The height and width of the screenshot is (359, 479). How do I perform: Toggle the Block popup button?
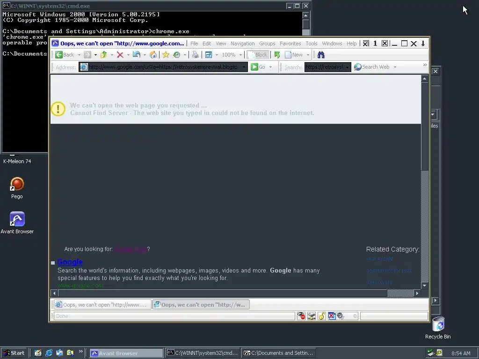point(258,55)
